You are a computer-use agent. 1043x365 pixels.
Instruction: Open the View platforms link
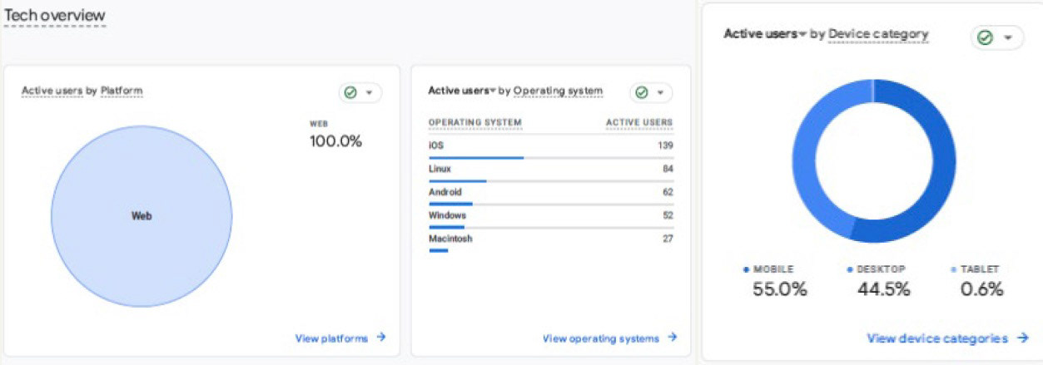click(331, 338)
